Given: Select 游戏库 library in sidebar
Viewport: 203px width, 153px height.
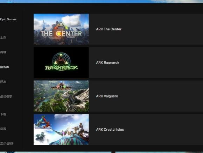Looking at the screenshot, I should point(5,67).
